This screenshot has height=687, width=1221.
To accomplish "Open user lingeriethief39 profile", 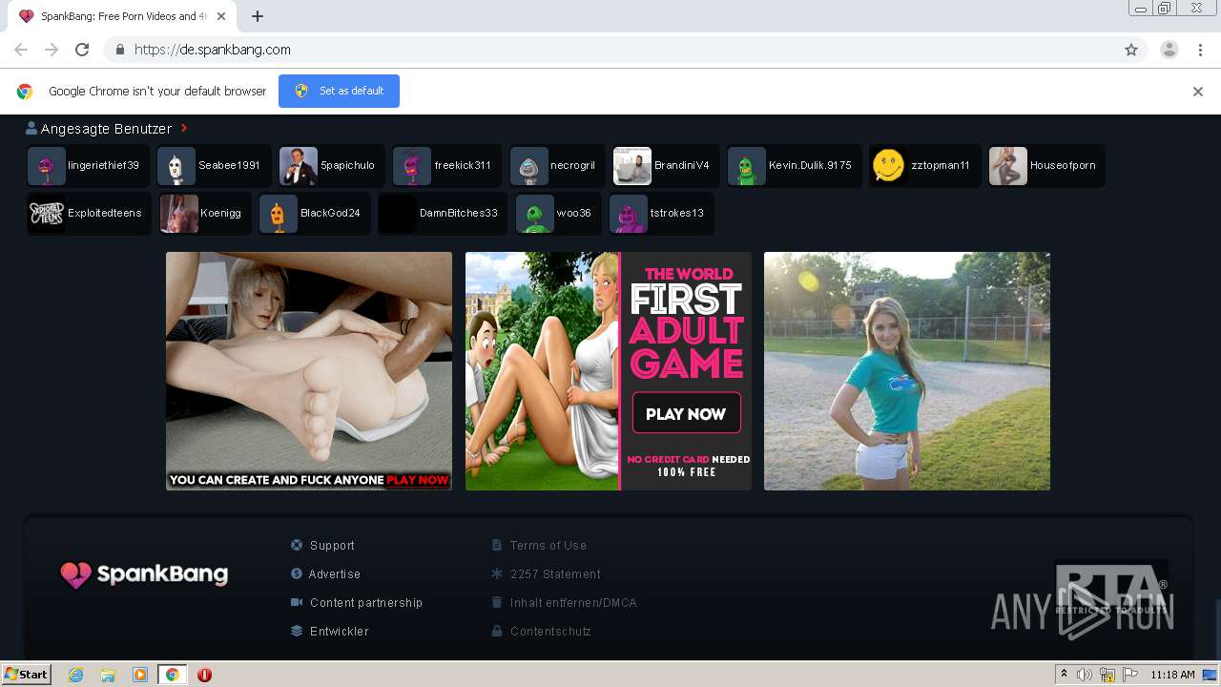I will coord(88,165).
